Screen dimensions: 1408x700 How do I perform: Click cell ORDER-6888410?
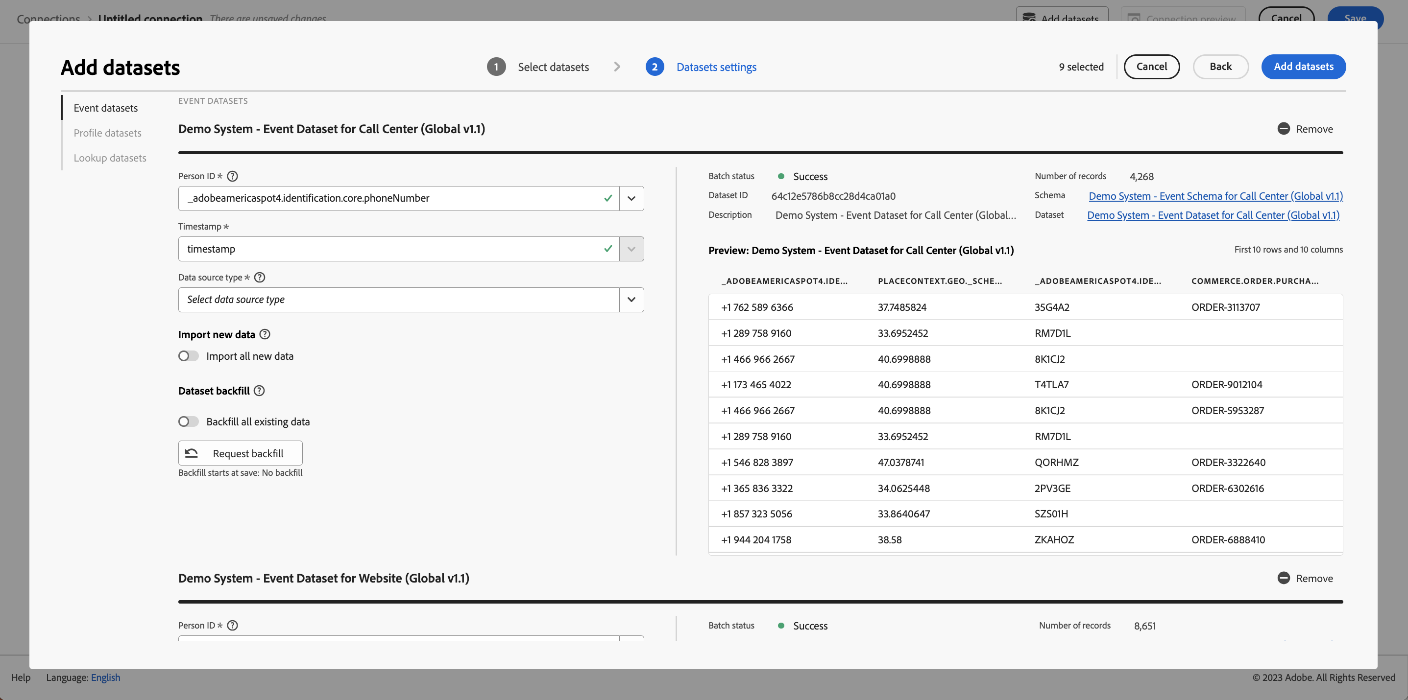click(x=1228, y=539)
